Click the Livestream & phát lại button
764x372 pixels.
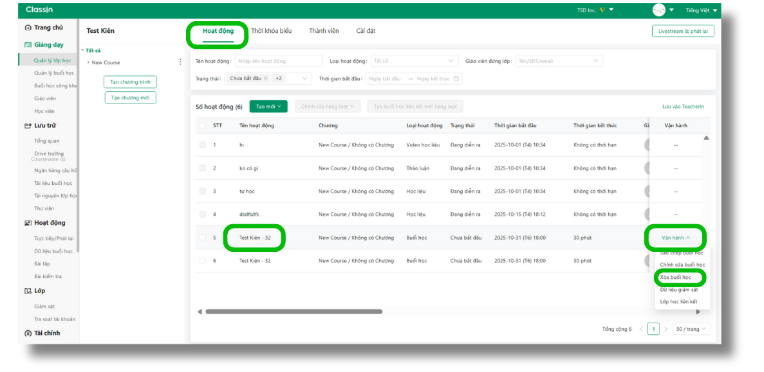click(682, 31)
